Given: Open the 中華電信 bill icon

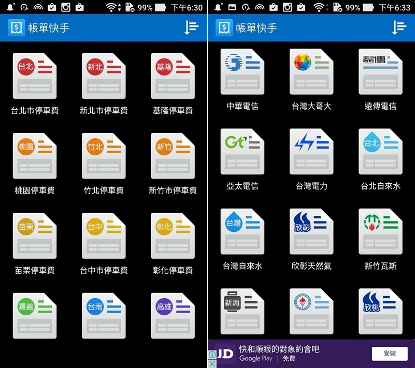Looking at the screenshot, I should click(x=242, y=71).
